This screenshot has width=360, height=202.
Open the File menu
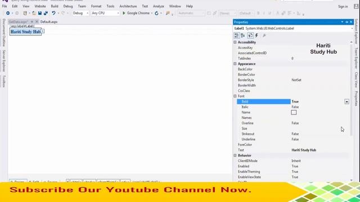pos(4,6)
